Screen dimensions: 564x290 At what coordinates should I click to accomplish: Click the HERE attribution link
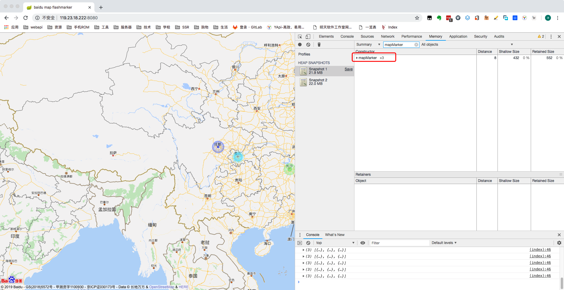183,287
